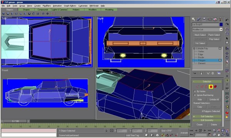Activate the Select and Scale tool
The image size is (231, 138).
227,61
